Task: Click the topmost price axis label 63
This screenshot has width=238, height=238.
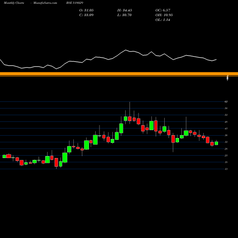Action: coord(226,101)
